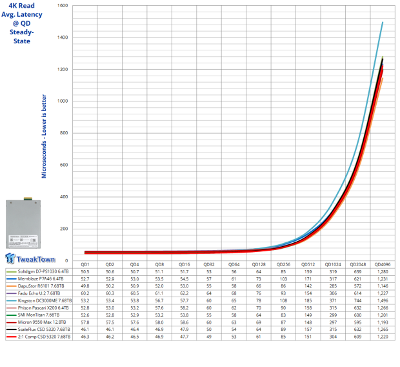Click the QD1 column header
Image resolution: width=400 pixels, height=367 pixels.
tap(84, 264)
